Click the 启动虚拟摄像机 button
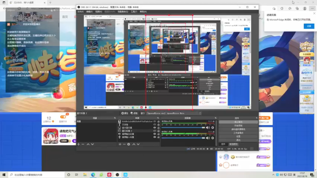 (x=238, y=129)
